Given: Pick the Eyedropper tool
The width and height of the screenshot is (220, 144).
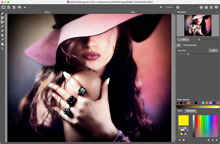Looking at the screenshot, I should point(3,40).
